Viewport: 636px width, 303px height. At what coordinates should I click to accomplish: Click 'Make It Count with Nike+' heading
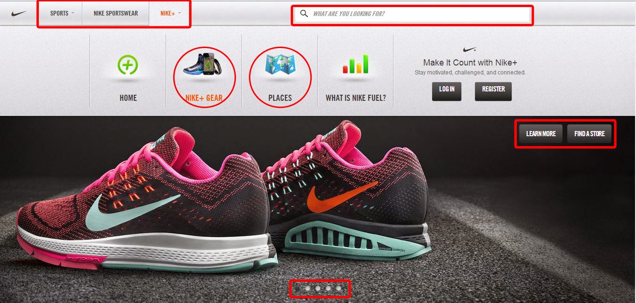[x=469, y=63]
